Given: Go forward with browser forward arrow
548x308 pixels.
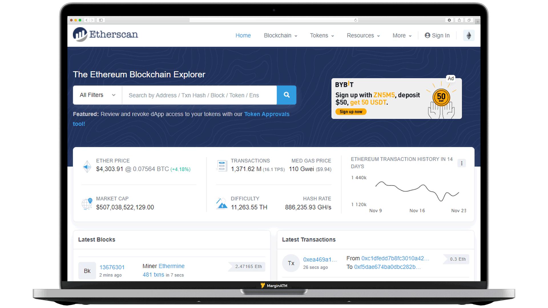Looking at the screenshot, I should (x=92, y=20).
